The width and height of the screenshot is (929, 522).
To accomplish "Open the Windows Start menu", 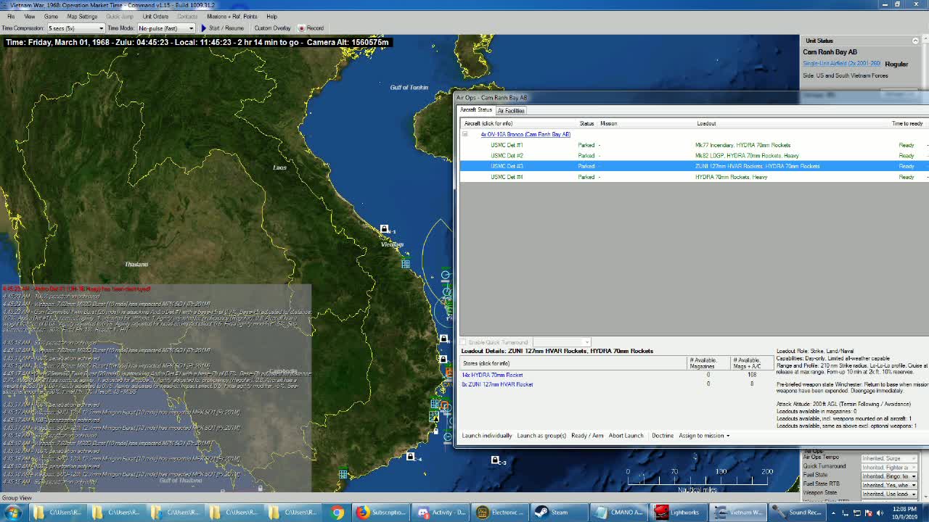I will 12,513.
